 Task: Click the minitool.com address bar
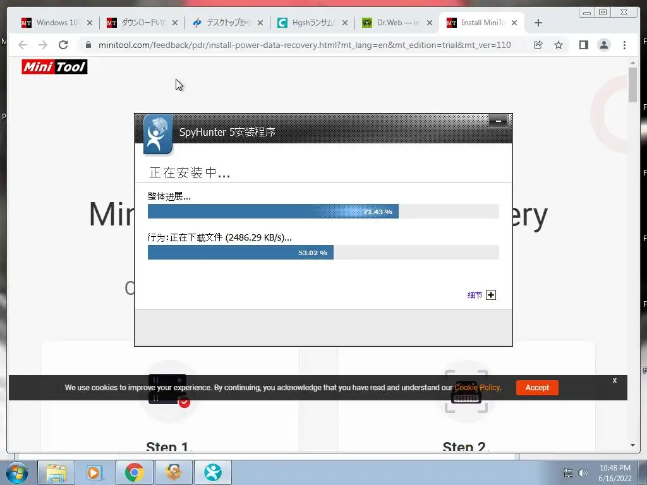305,45
